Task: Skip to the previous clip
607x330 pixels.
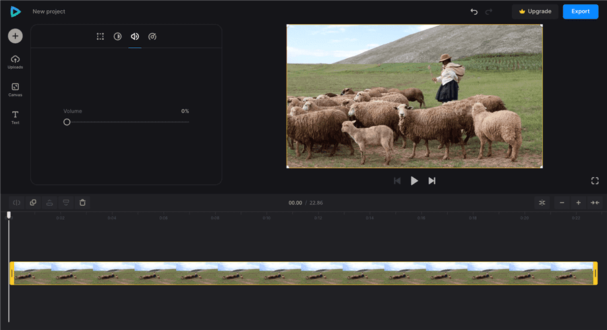Action: (x=397, y=181)
